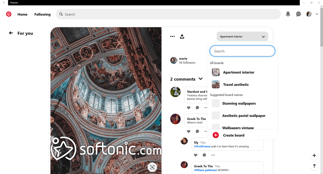323x174 pixels.
Task: Go back with the title bar arrow
Action: (x=4, y=3)
